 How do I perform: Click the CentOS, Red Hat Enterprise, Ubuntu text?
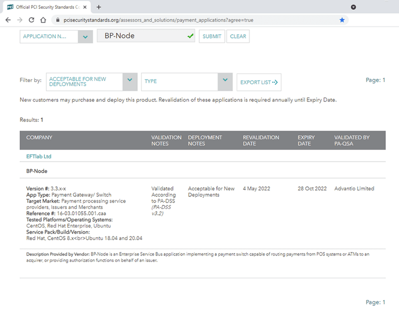tap(68, 226)
